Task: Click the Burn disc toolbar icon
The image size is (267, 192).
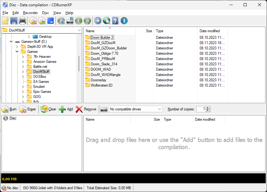Action: click(42, 21)
